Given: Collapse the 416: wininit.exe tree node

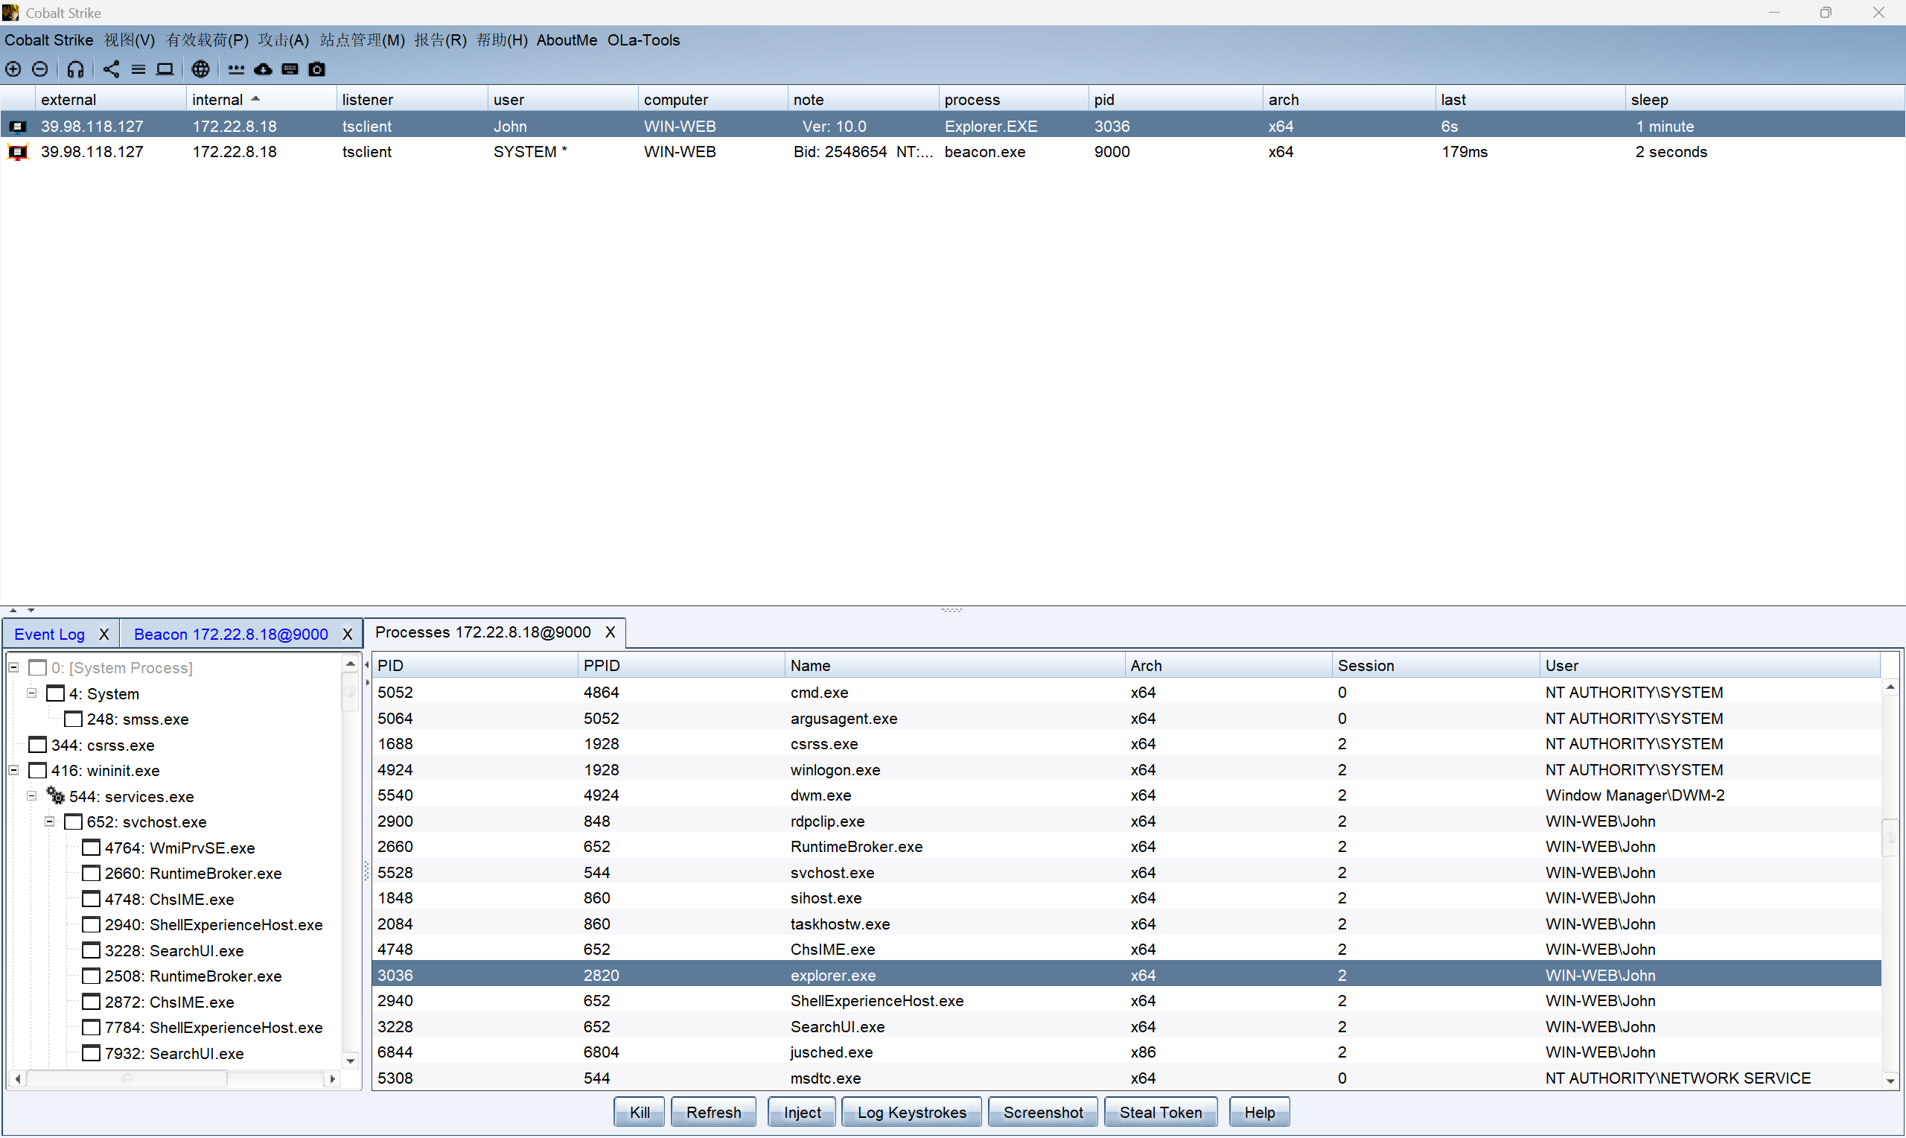Looking at the screenshot, I should coord(14,770).
